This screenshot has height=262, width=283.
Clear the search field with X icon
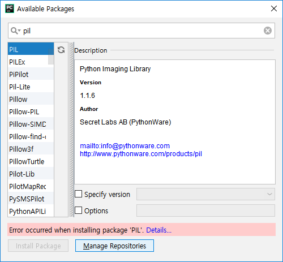[x=268, y=31]
